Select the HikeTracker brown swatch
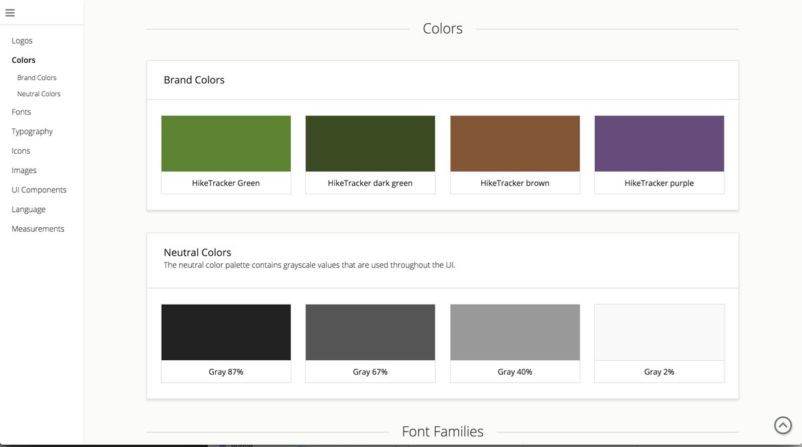Screen dimensions: 802x447 pyautogui.click(x=515, y=144)
